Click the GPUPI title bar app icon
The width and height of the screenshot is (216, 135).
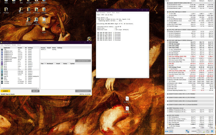click(x=97, y=10)
